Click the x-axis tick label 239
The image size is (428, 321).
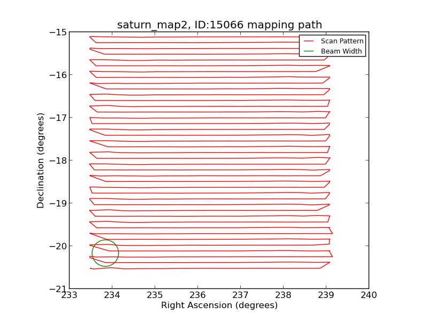(x=326, y=295)
